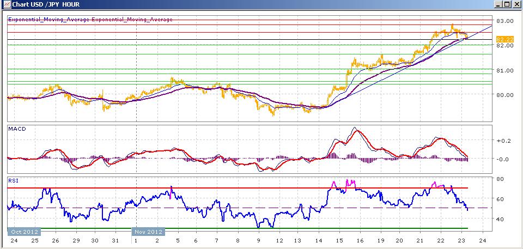523x249 pixels.
Task: Select date 13 on the time axis
Action: [297, 240]
